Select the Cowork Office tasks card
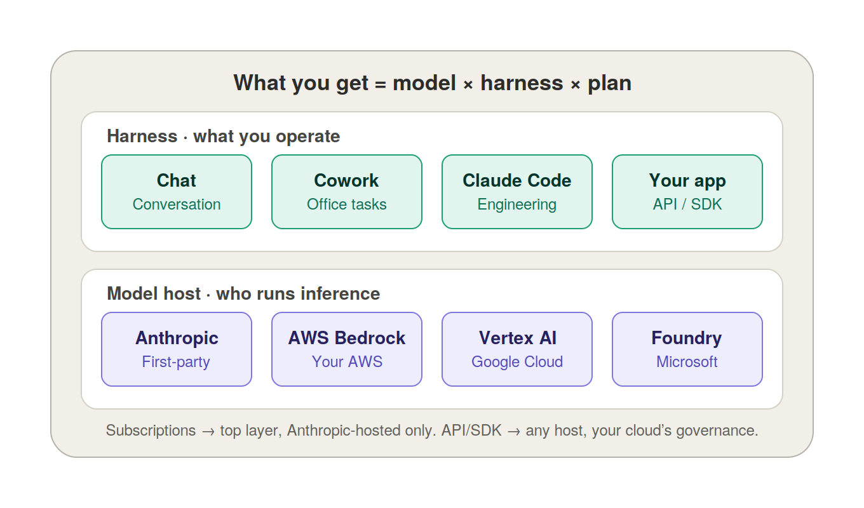 point(347,192)
